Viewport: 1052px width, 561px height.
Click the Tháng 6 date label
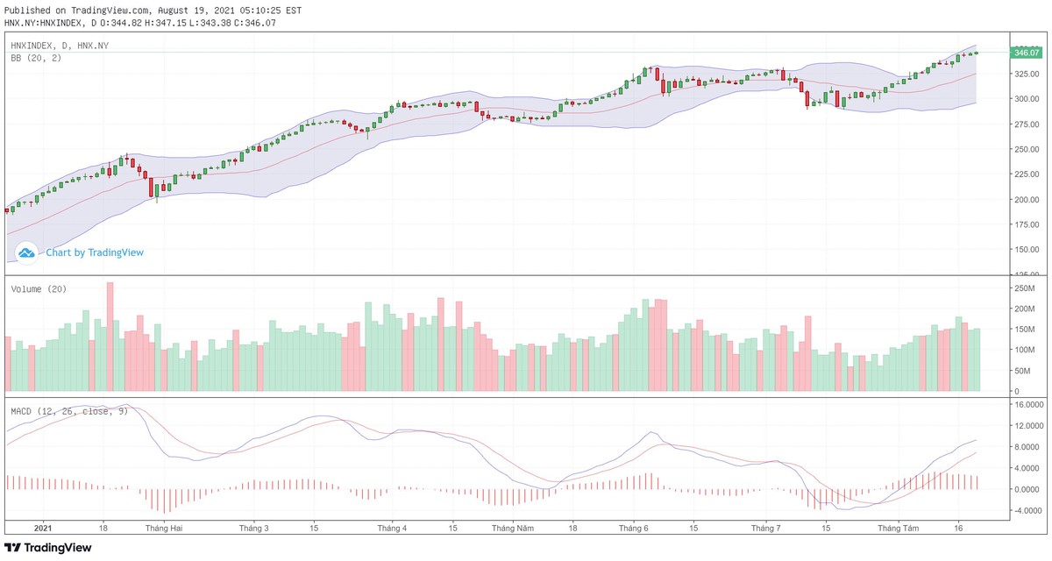[633, 529]
